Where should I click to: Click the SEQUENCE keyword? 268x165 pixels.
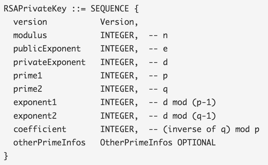coord(109,9)
